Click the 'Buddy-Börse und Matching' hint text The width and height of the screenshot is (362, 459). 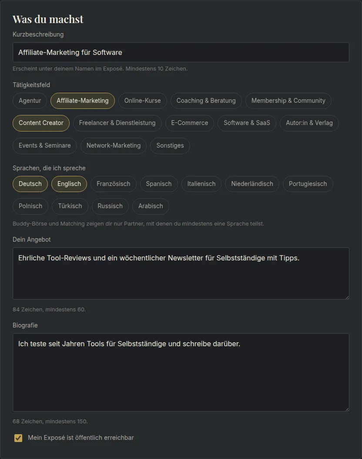point(138,224)
